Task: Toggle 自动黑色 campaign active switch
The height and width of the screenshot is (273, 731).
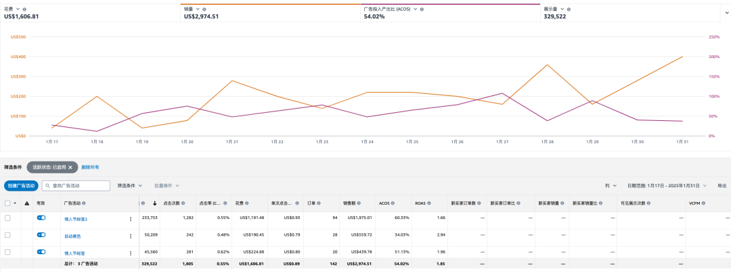Action: pos(41,235)
